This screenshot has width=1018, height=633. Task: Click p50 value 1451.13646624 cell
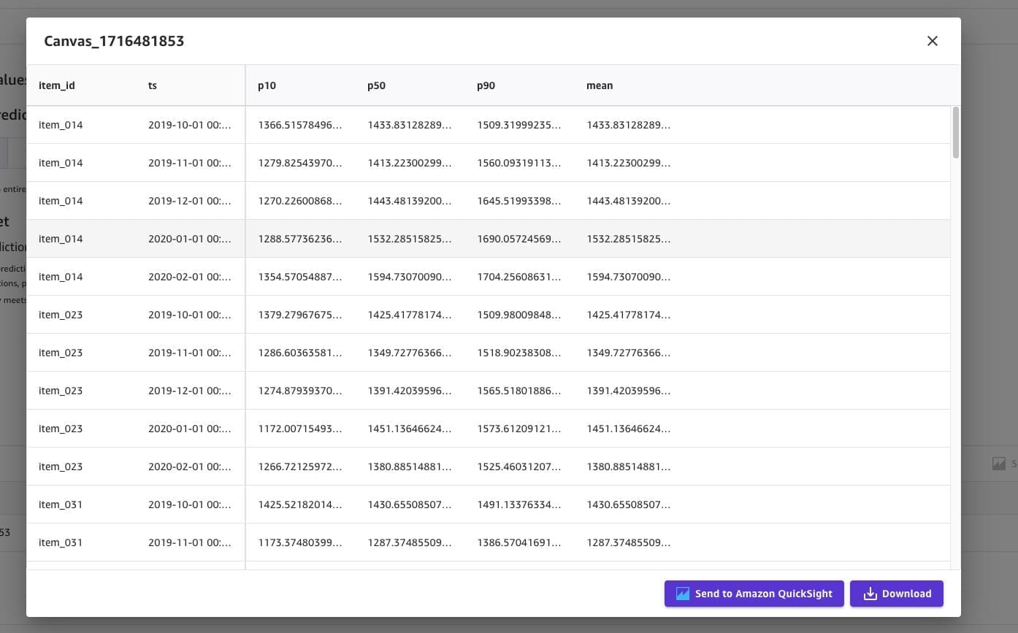tap(409, 429)
